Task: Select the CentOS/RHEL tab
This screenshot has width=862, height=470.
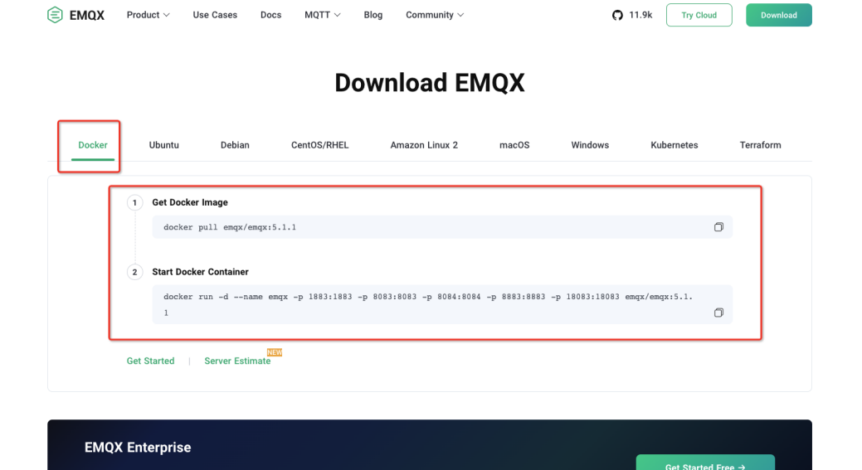Action: (x=319, y=145)
